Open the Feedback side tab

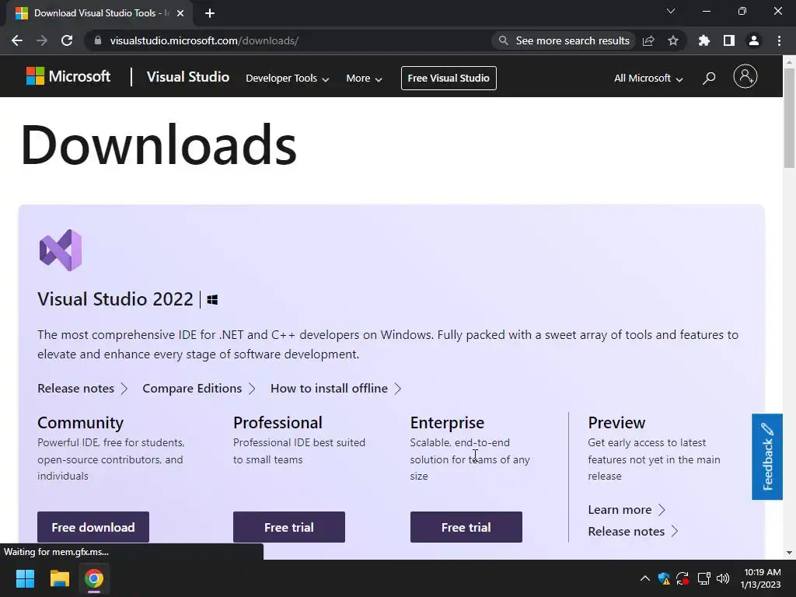(767, 457)
